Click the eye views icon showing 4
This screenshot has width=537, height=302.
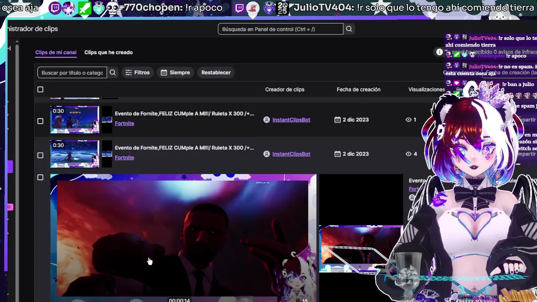[409, 154]
